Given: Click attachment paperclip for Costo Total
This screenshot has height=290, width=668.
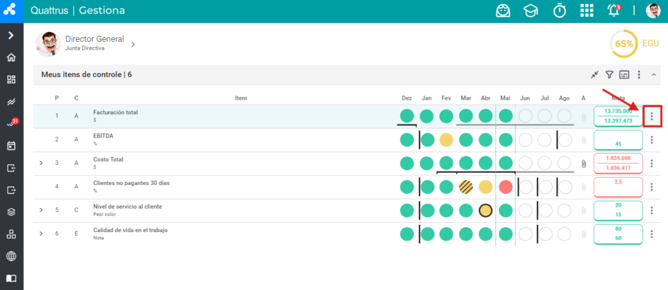Looking at the screenshot, I should pyautogui.click(x=584, y=164).
